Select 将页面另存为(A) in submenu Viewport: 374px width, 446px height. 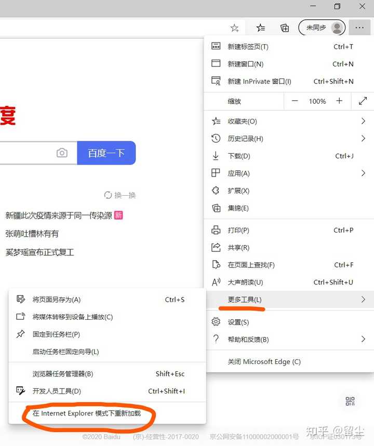[108, 300]
